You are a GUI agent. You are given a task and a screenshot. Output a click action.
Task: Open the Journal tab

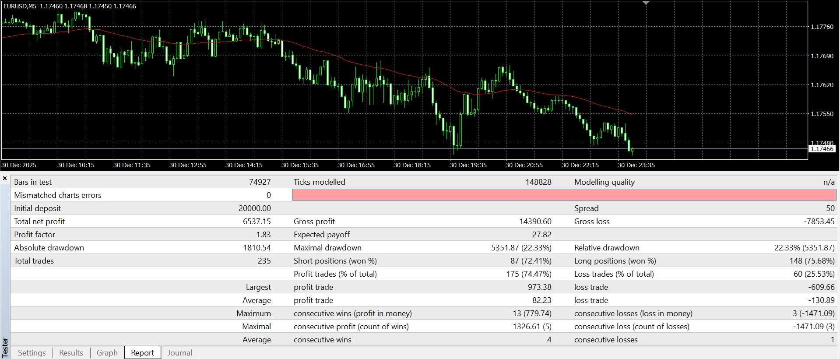tap(179, 353)
